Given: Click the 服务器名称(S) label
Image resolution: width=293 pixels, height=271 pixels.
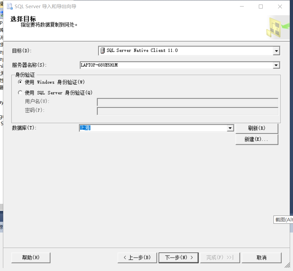Looking at the screenshot, I should click(x=29, y=65).
